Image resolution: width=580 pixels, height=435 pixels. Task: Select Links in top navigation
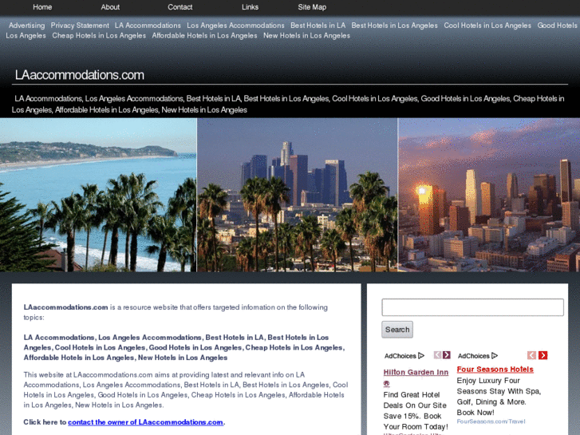pos(250,7)
